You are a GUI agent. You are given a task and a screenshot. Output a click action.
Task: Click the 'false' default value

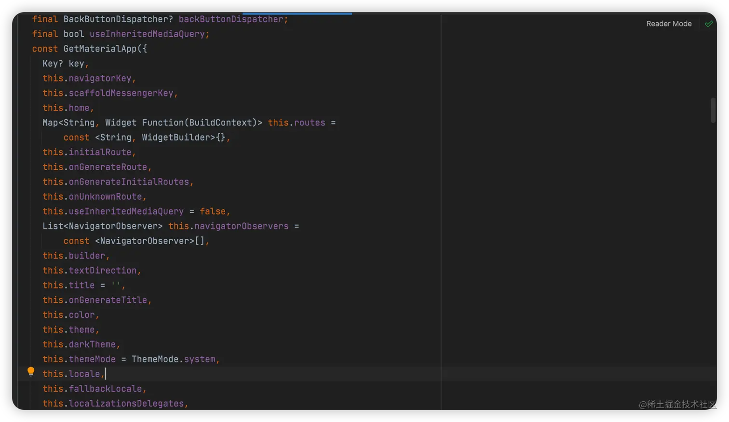[213, 211]
